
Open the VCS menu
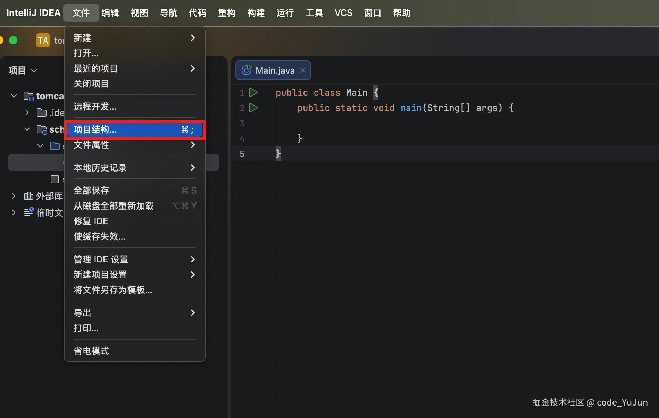click(x=343, y=13)
